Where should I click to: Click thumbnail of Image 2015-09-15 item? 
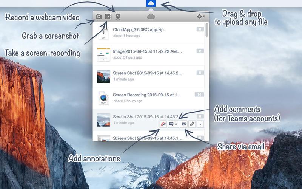point(103,54)
